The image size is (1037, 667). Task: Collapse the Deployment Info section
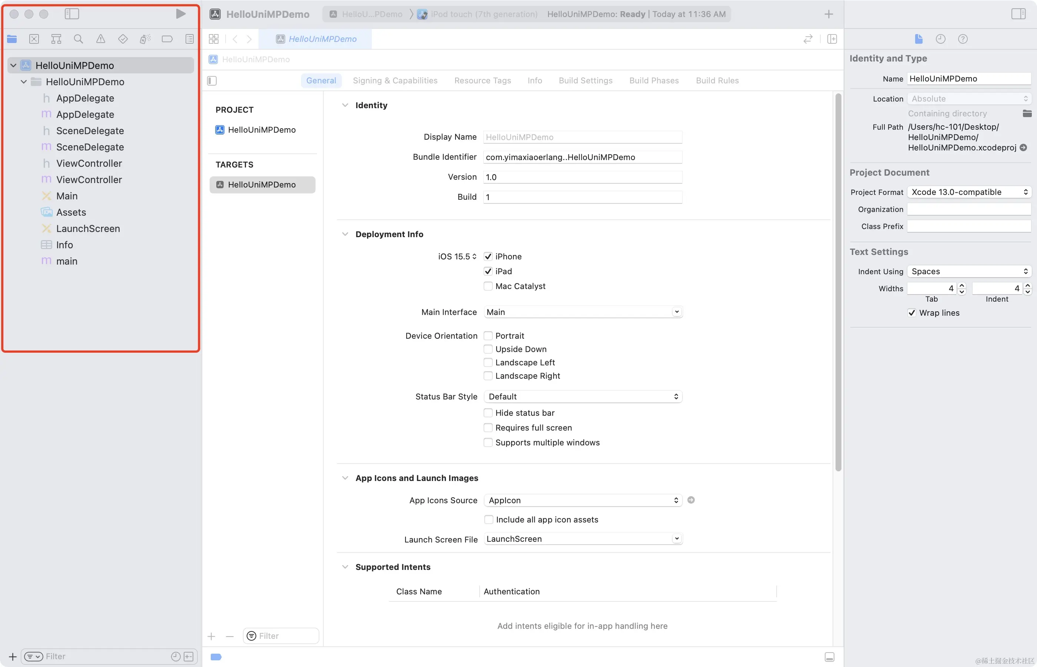tap(345, 234)
